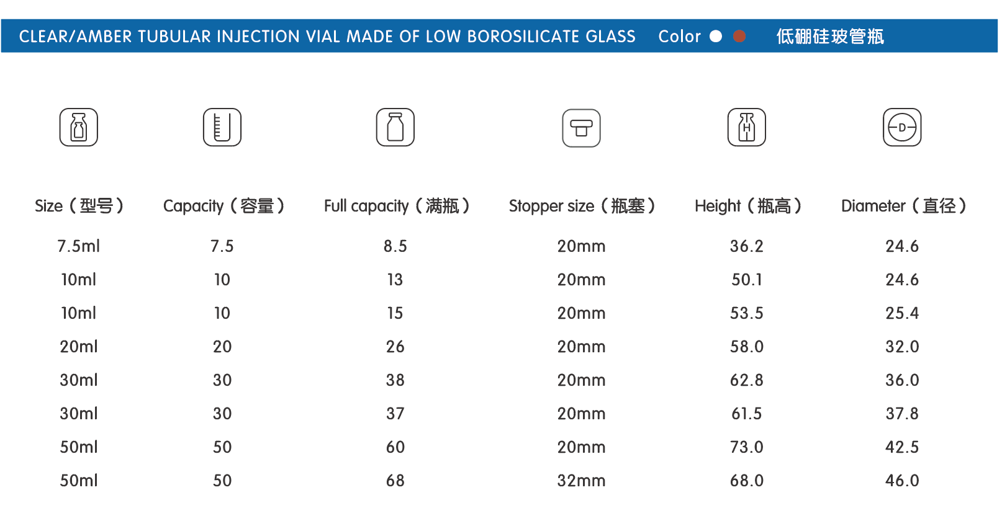The image size is (1002, 521).
Task: Click the Full capacity column header
Action: click(397, 206)
